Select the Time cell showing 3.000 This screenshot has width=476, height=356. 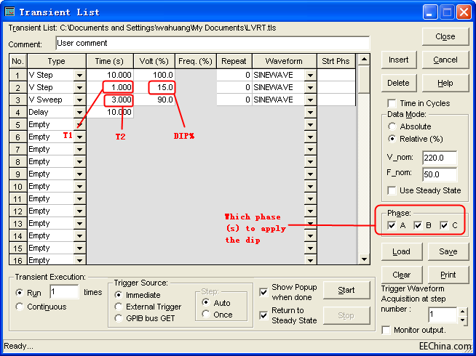point(110,100)
